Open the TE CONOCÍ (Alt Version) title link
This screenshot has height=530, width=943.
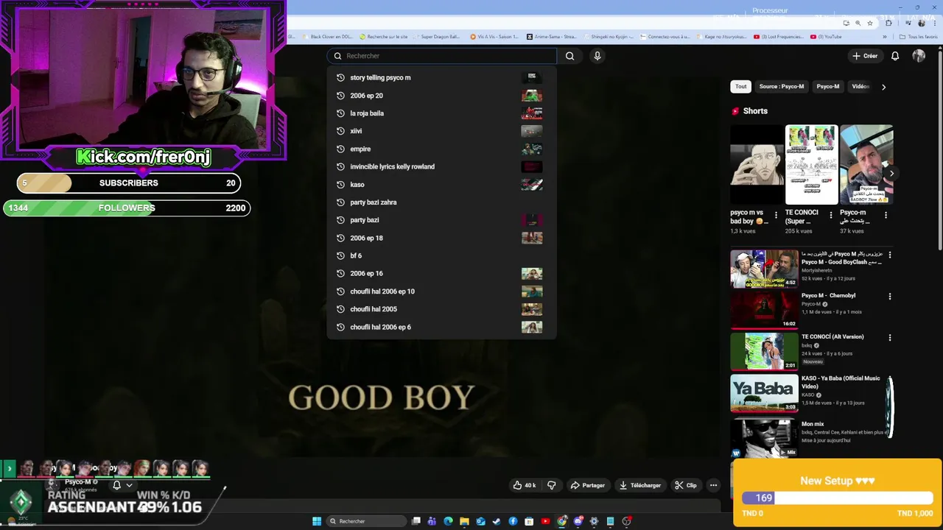pyautogui.click(x=832, y=336)
